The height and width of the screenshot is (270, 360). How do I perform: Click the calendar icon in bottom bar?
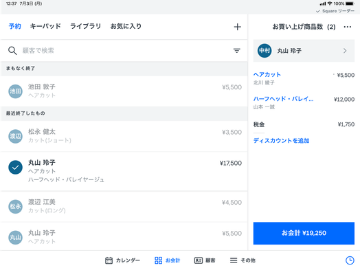pos(109,260)
